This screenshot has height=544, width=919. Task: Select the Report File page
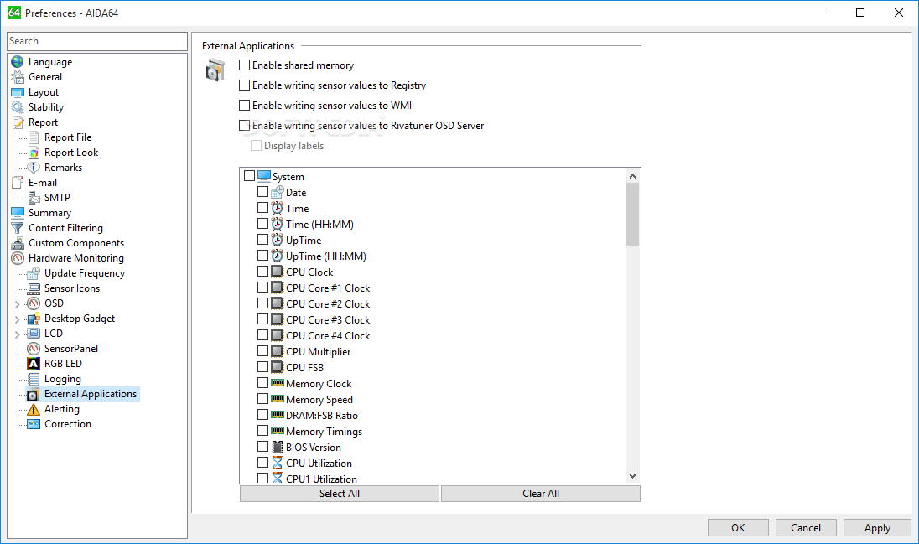68,137
